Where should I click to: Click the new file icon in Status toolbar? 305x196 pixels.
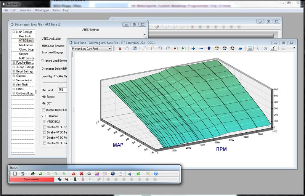[x=15, y=174]
